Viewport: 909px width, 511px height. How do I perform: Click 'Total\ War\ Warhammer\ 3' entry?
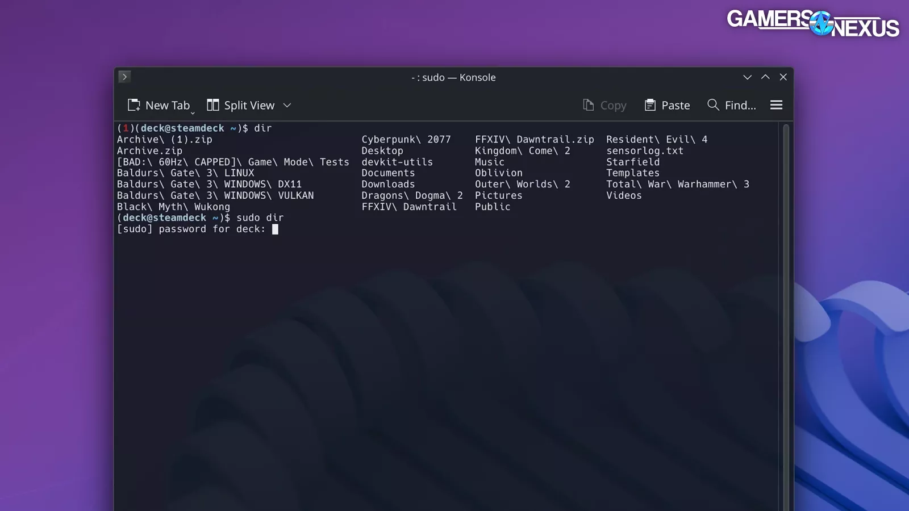click(x=678, y=185)
